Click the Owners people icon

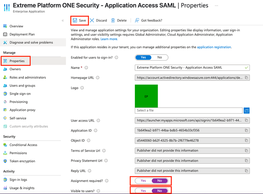click(5, 69)
